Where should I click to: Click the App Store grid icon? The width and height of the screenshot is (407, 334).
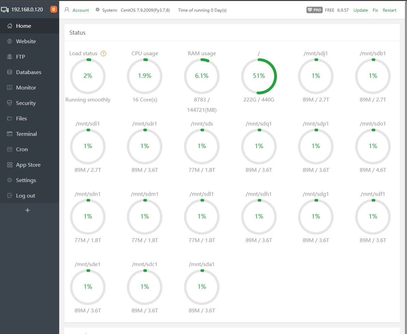[x=10, y=165]
